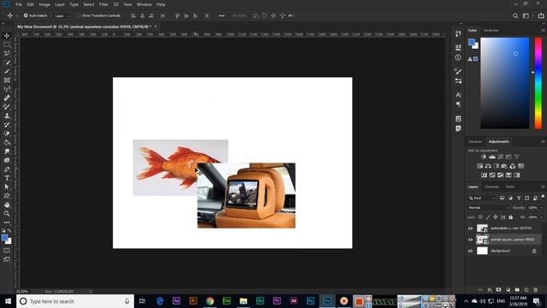
Task: Switch to the Paths tab
Action: pyautogui.click(x=510, y=187)
